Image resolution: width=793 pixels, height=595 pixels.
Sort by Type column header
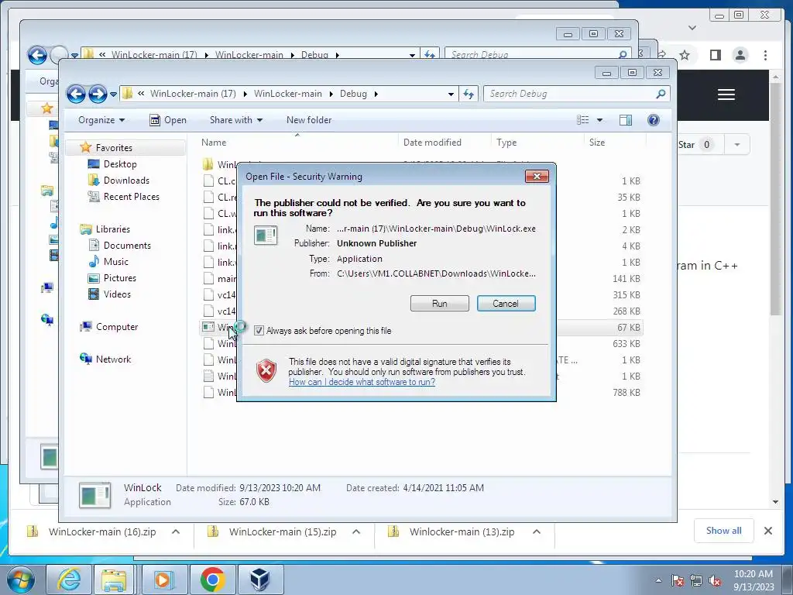point(537,143)
